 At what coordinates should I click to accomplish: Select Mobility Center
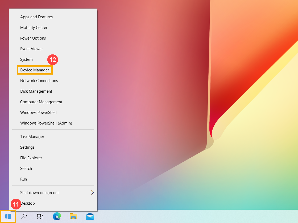click(x=34, y=27)
